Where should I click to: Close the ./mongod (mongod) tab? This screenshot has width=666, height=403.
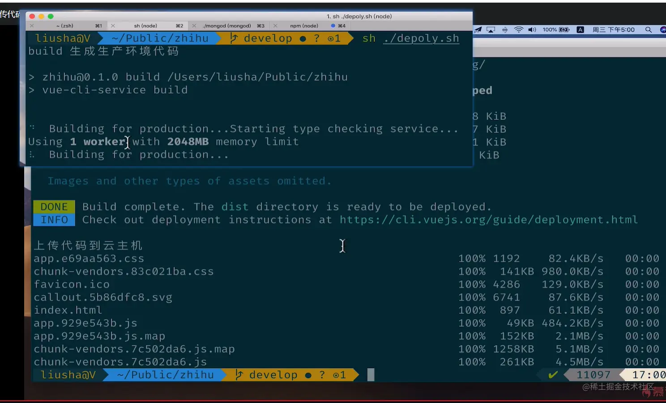[194, 26]
